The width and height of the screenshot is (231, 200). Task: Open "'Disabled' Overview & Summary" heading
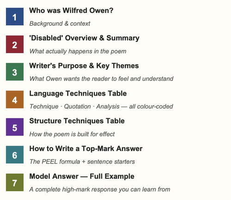point(84,38)
